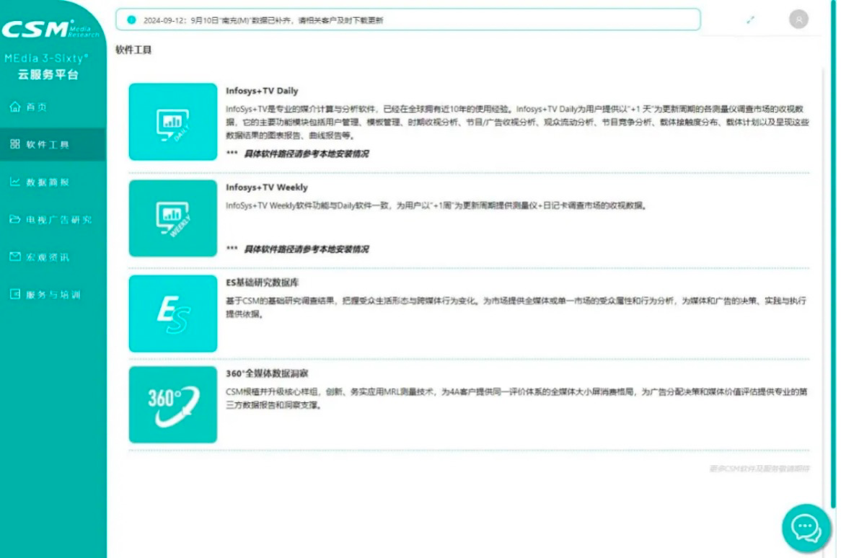Open 服务与培训 menu entry
This screenshot has width=841, height=558.
coord(53,295)
